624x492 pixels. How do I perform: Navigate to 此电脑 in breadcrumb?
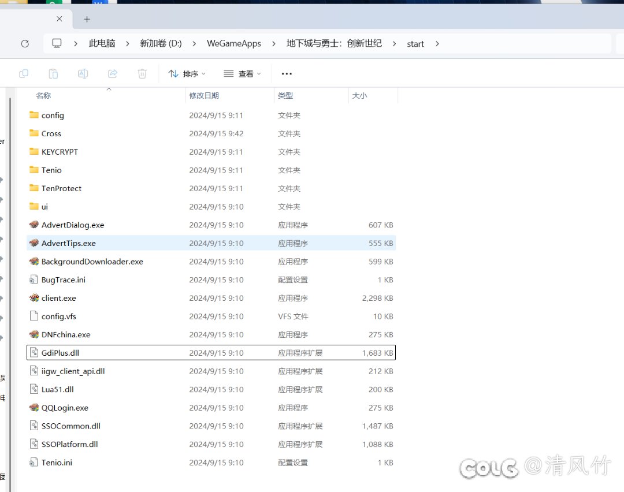click(x=102, y=44)
